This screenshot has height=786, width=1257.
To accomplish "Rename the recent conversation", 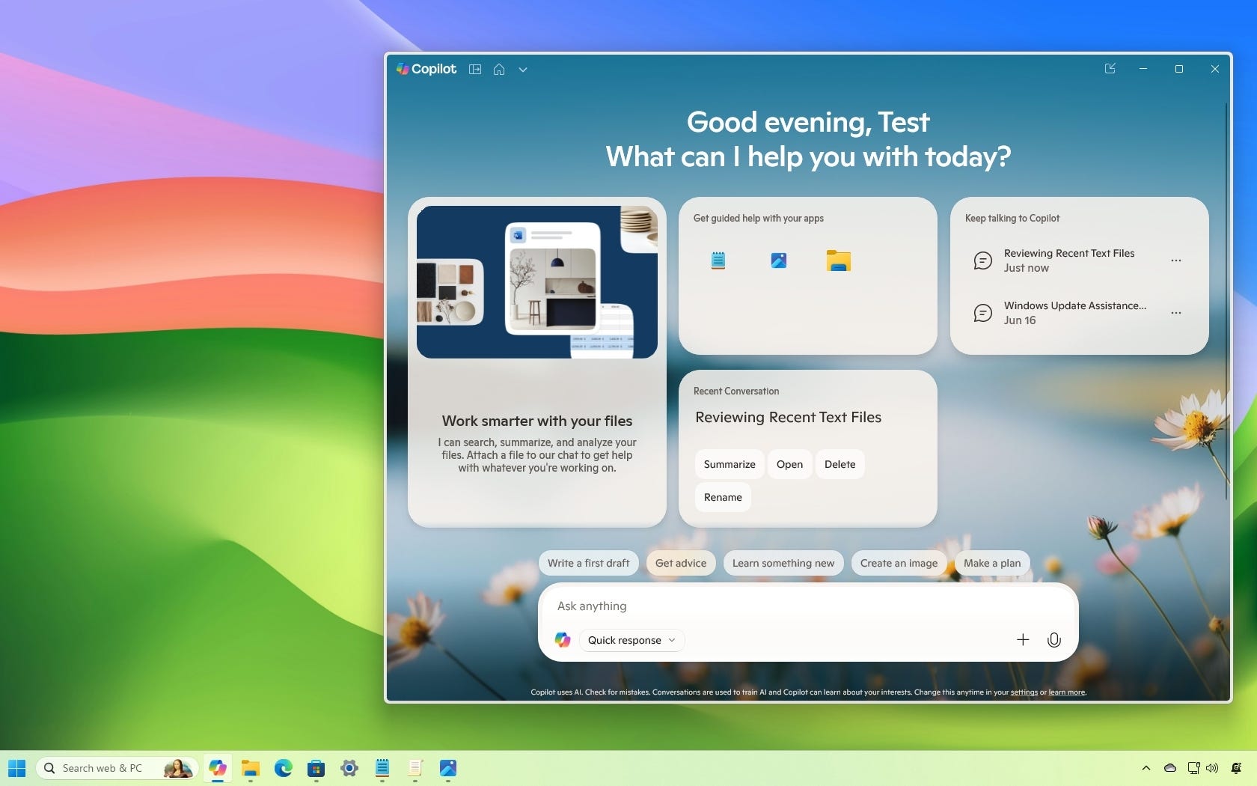I will 723,497.
